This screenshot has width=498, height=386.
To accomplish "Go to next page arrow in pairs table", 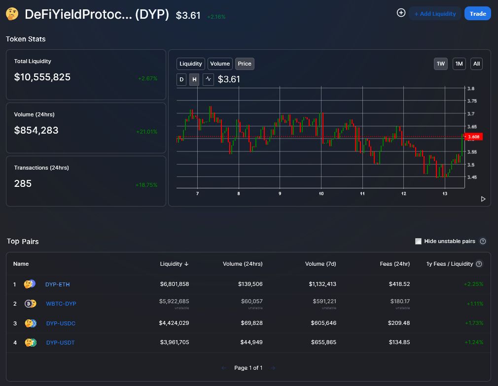I will [x=273, y=368].
